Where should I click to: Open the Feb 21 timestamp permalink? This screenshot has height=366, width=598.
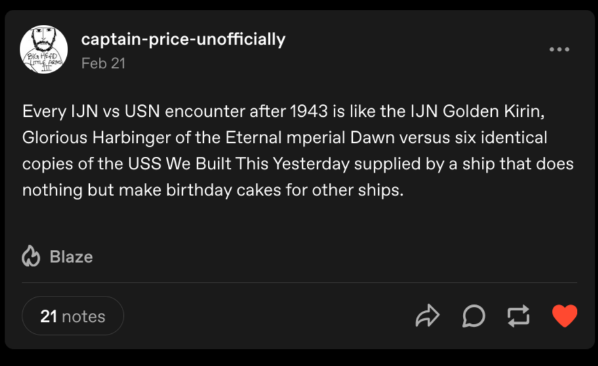pyautogui.click(x=103, y=64)
